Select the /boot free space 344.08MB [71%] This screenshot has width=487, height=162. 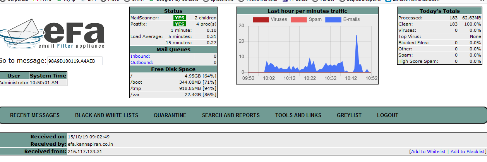point(197,82)
